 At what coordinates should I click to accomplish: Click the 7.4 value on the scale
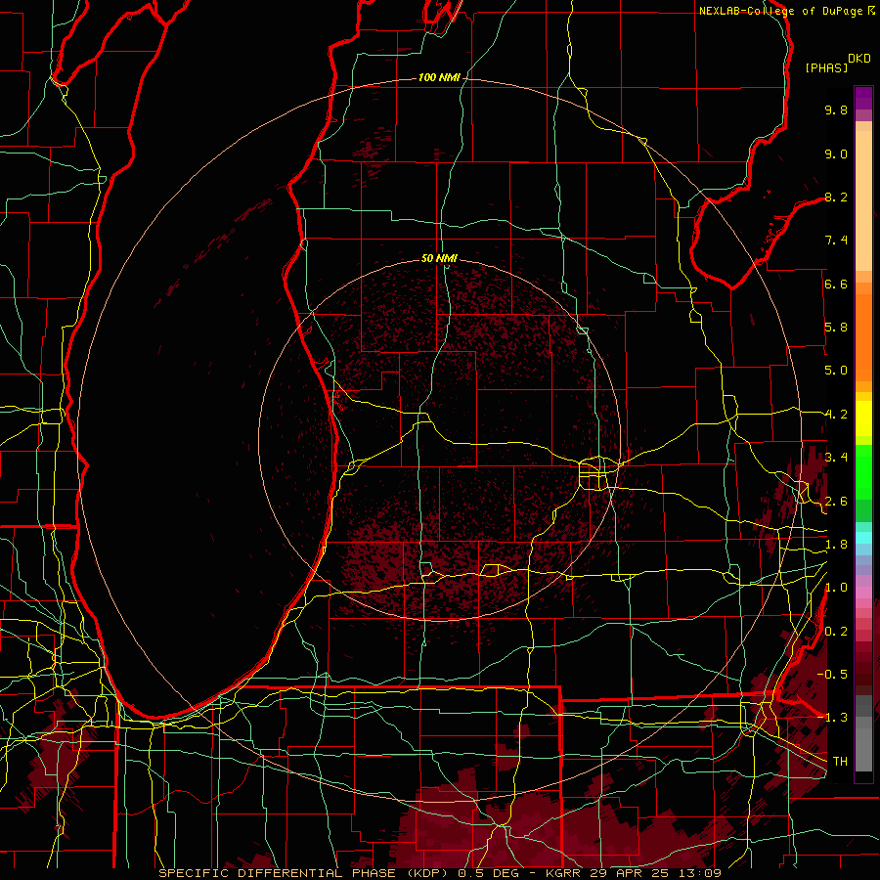pos(836,241)
